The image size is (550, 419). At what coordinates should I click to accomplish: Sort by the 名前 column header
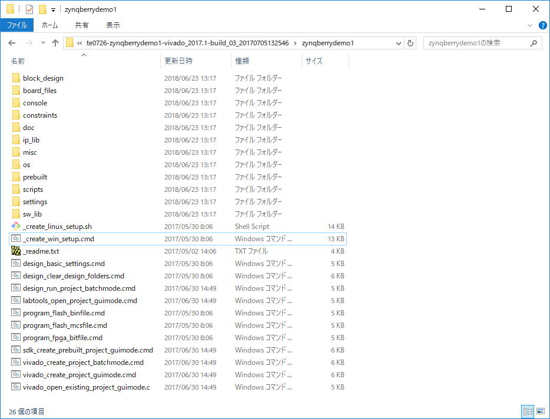(x=18, y=61)
